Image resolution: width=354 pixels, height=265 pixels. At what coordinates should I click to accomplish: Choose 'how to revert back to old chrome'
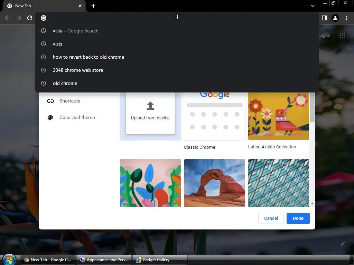point(177,57)
